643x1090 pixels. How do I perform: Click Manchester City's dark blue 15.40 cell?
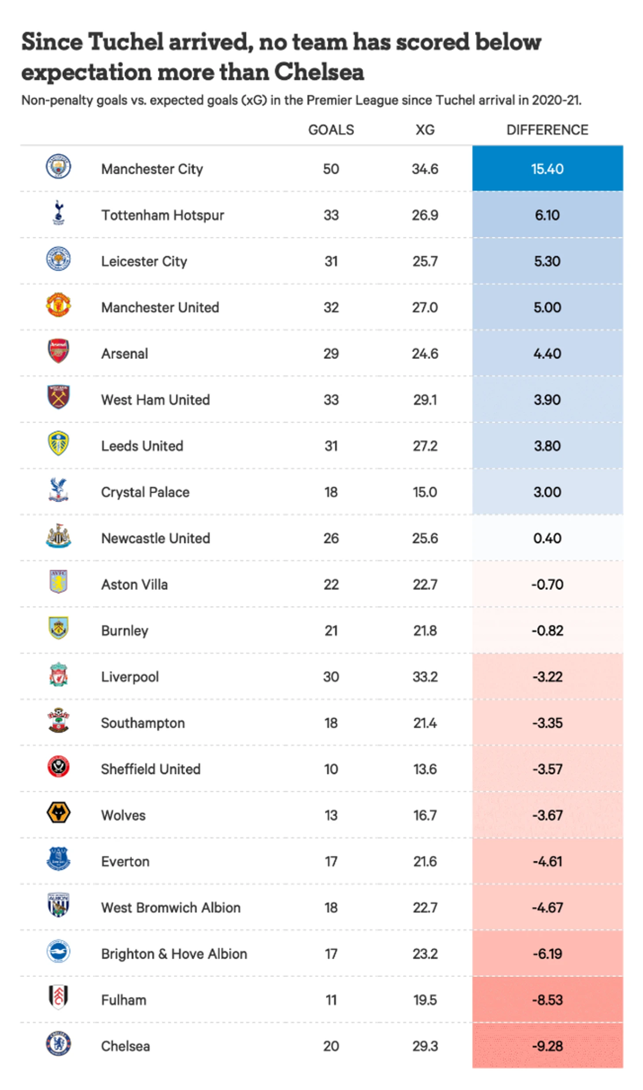547,169
